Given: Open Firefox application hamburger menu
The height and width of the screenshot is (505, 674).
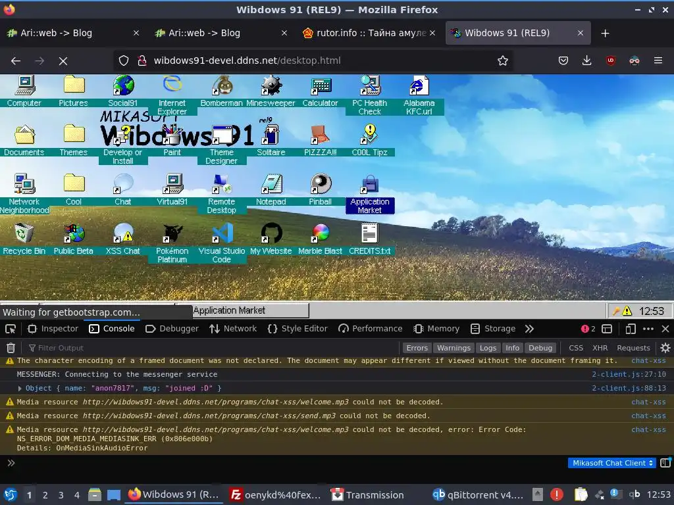Looking at the screenshot, I should pyautogui.click(x=658, y=60).
